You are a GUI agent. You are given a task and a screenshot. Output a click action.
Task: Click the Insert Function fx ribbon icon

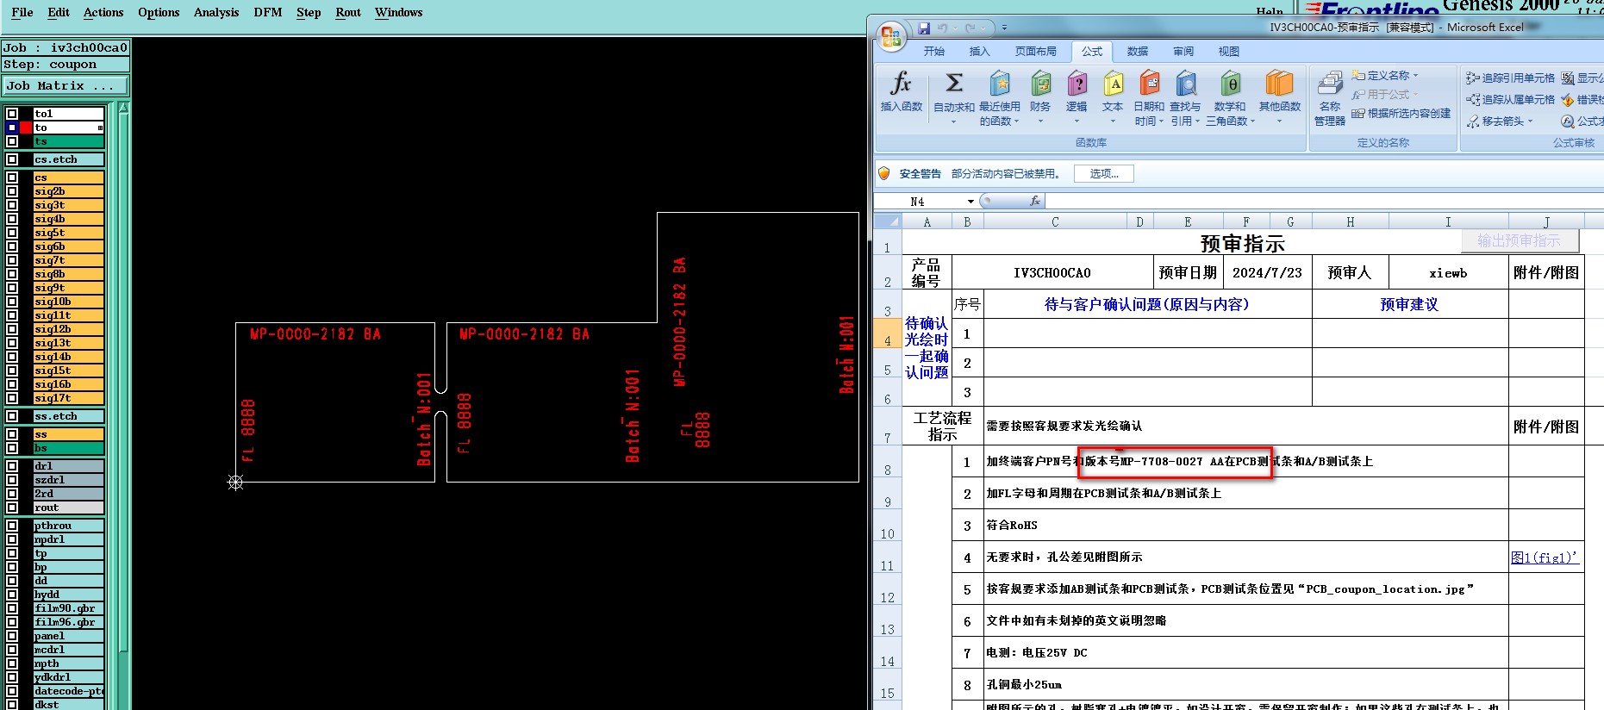(x=901, y=84)
